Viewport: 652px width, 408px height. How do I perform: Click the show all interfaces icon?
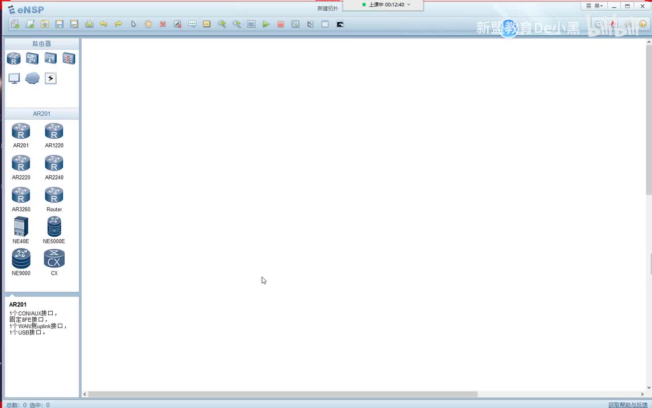pos(310,24)
